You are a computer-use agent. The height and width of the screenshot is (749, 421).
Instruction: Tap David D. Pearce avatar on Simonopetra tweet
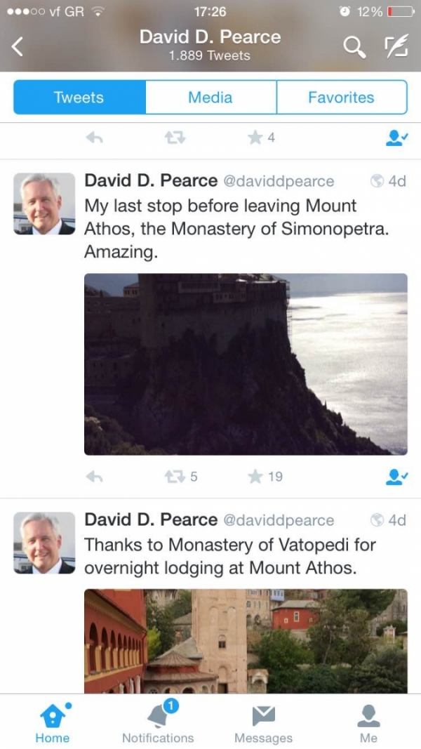point(44,204)
